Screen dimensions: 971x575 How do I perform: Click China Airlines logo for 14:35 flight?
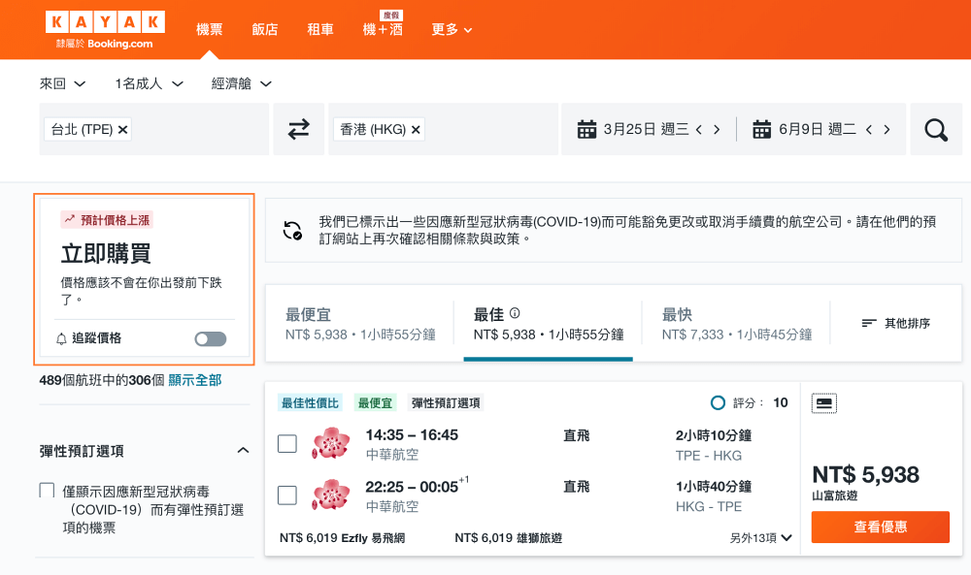(x=331, y=443)
